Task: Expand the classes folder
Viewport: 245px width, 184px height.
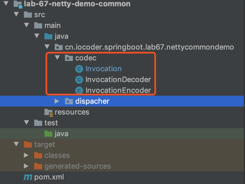Action: coord(26,155)
